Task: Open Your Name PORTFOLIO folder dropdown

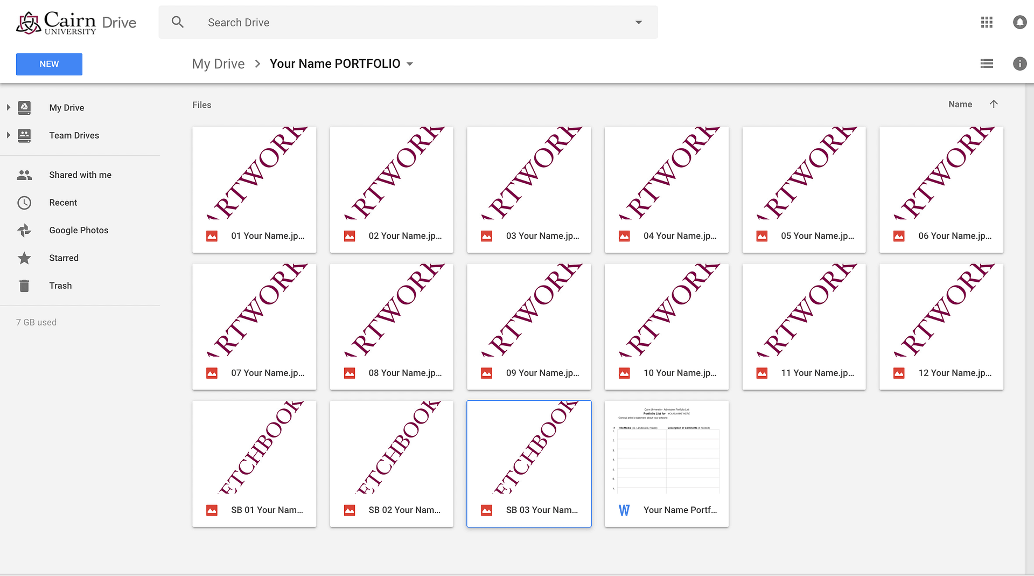Action: coord(410,64)
